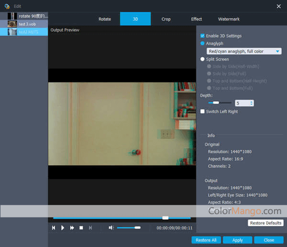Uncheck Enable 3D Settings

coord(203,36)
